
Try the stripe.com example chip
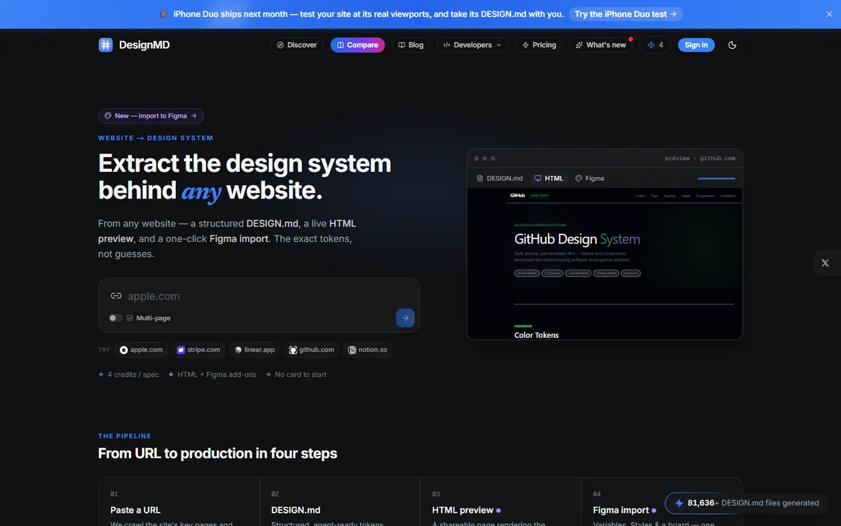pyautogui.click(x=198, y=349)
